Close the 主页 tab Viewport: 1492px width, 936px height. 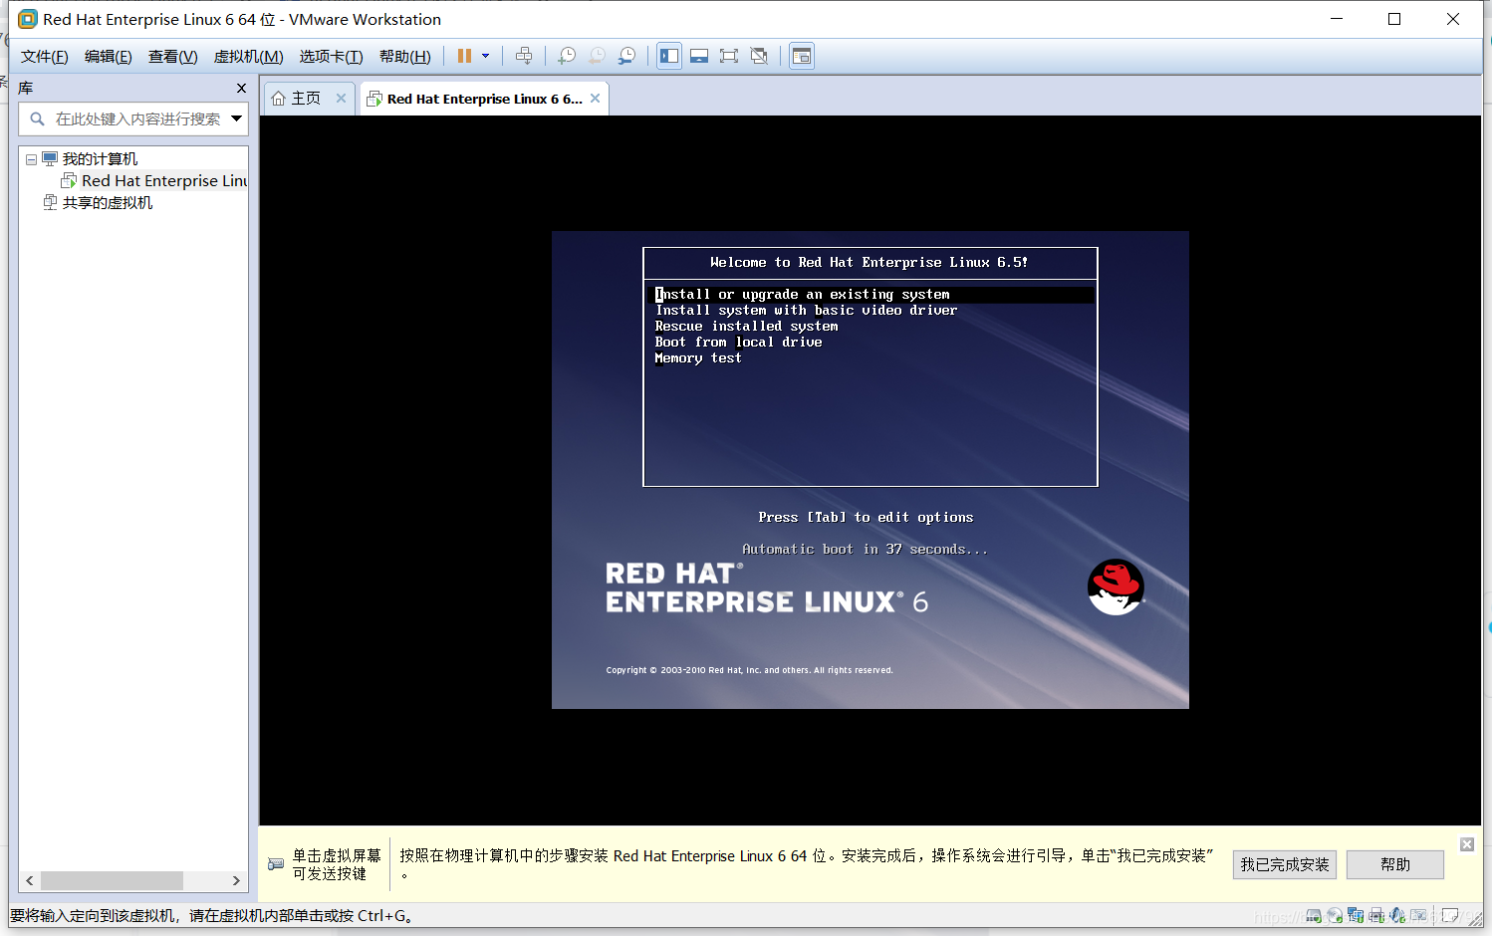pyautogui.click(x=341, y=98)
